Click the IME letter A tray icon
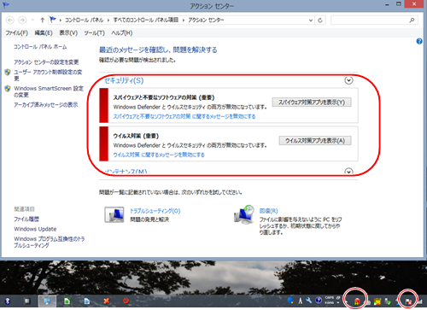 (x=301, y=301)
